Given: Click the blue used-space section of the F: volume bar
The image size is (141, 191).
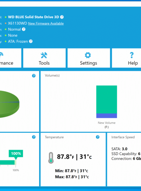Looking at the screenshot, I should [107, 116].
